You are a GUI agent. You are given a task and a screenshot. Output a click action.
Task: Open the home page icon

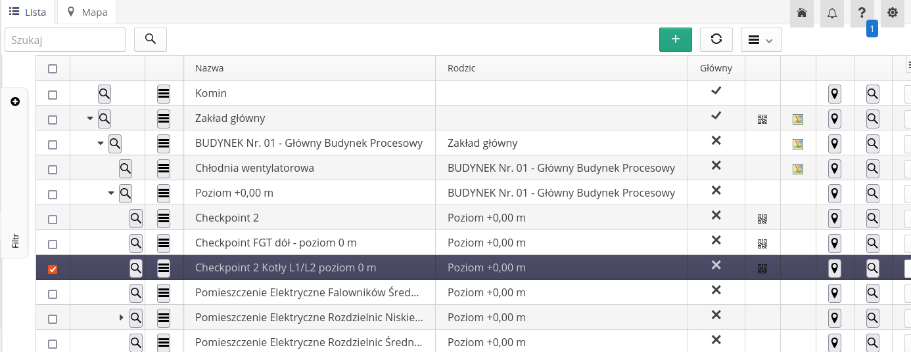801,13
